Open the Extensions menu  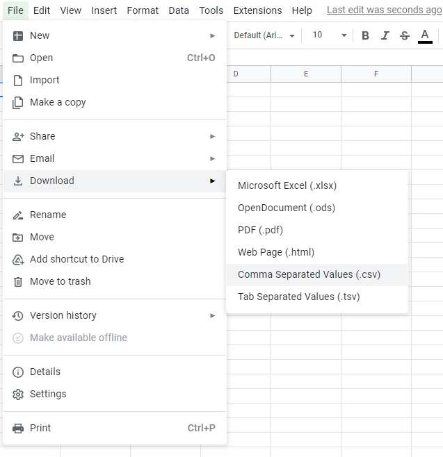point(257,10)
